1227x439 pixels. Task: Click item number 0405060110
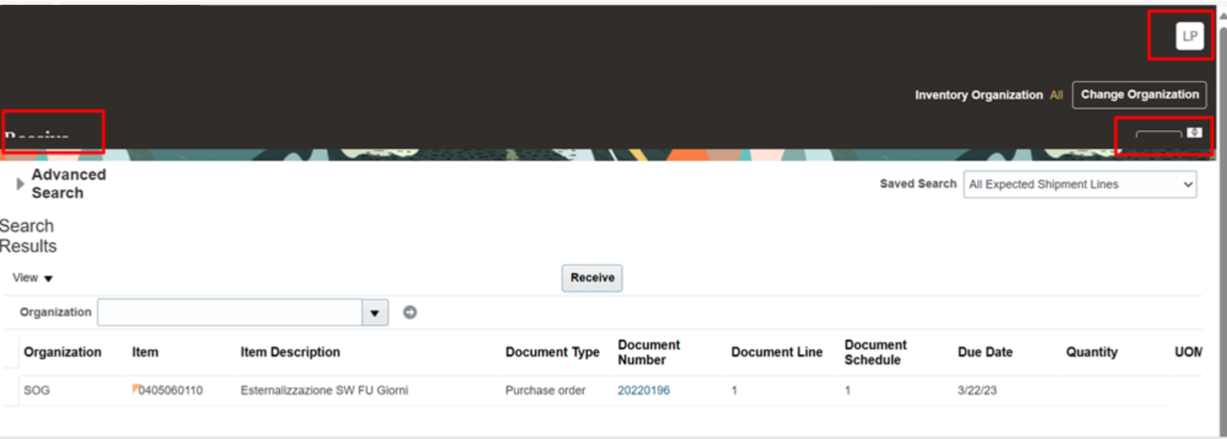pos(170,391)
